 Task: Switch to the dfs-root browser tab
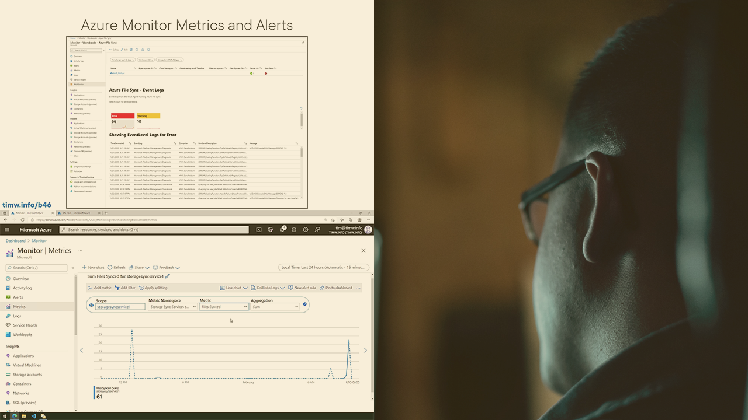[x=77, y=213]
